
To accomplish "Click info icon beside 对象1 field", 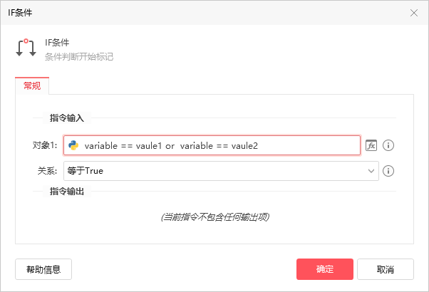I will click(x=388, y=145).
